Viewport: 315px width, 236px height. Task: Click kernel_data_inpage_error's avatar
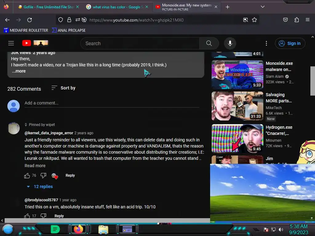click(14, 128)
